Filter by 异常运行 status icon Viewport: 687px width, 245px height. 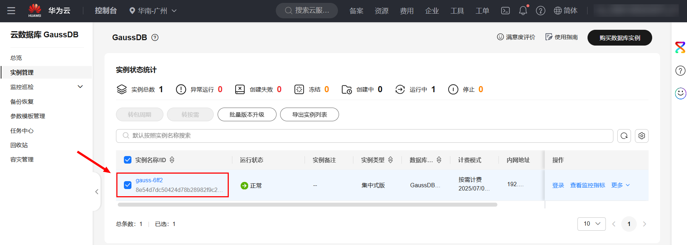click(x=181, y=89)
